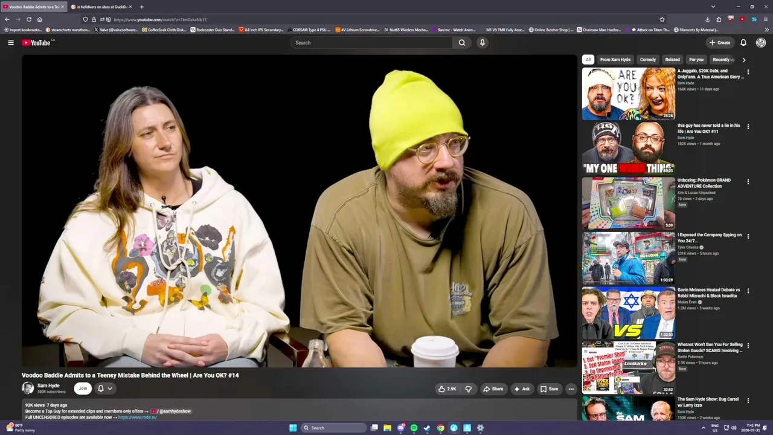Screen dimensions: 773x435
Task: Select the From Sam Hyde chip
Action: pyautogui.click(x=615, y=60)
